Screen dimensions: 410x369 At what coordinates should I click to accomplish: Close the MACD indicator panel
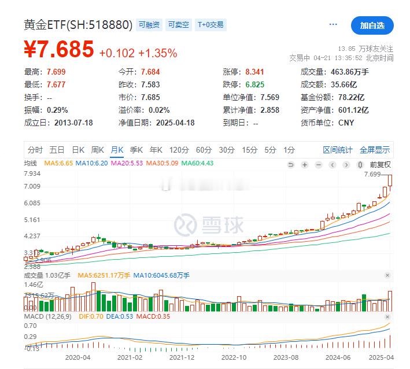coord(387,317)
